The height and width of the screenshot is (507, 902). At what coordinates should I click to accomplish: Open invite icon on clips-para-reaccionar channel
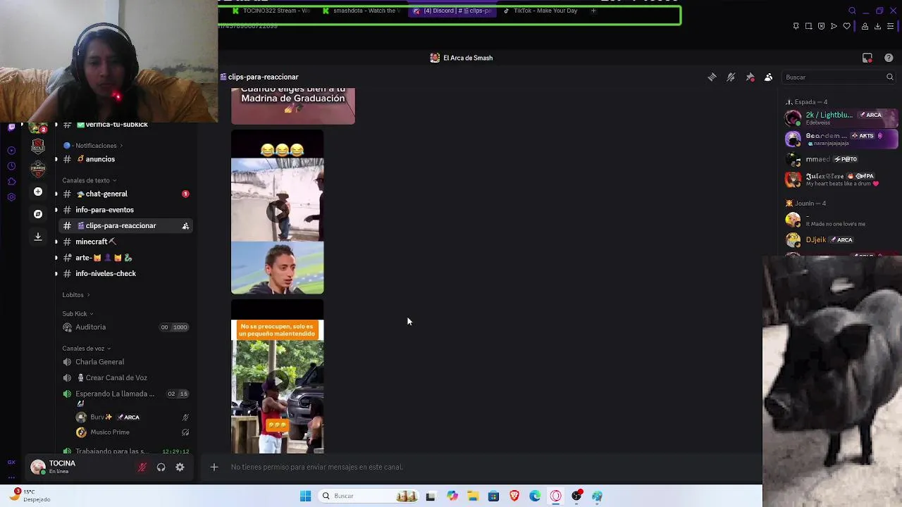[185, 226]
